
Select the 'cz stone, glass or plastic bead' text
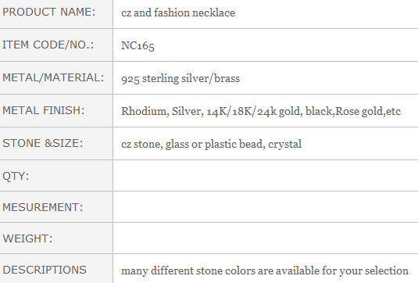pyautogui.click(x=193, y=144)
